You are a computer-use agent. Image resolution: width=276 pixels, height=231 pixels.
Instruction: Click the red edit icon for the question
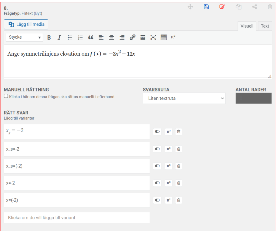coord(222,7)
